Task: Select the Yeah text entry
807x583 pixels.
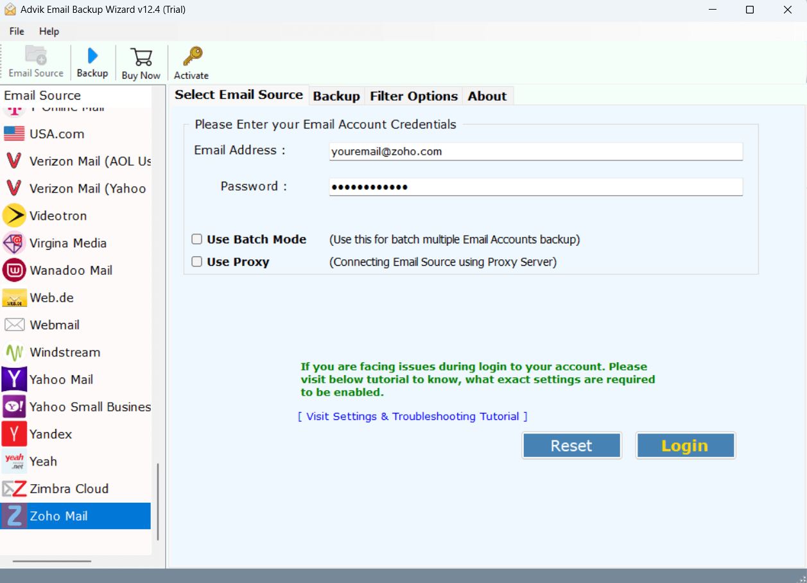Action: click(x=43, y=462)
